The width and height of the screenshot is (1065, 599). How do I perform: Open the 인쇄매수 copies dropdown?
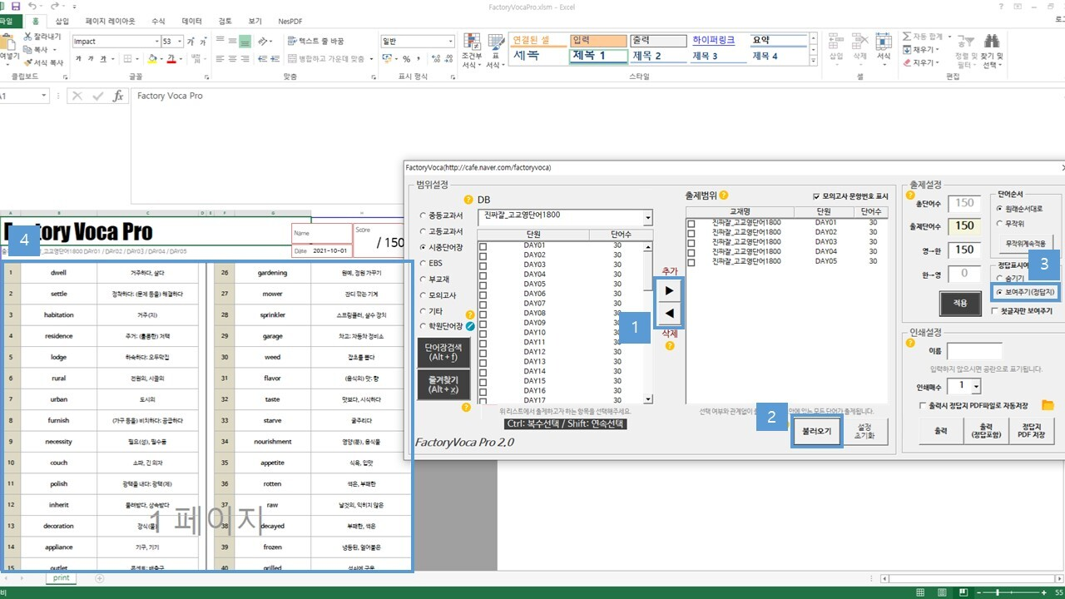[976, 386]
